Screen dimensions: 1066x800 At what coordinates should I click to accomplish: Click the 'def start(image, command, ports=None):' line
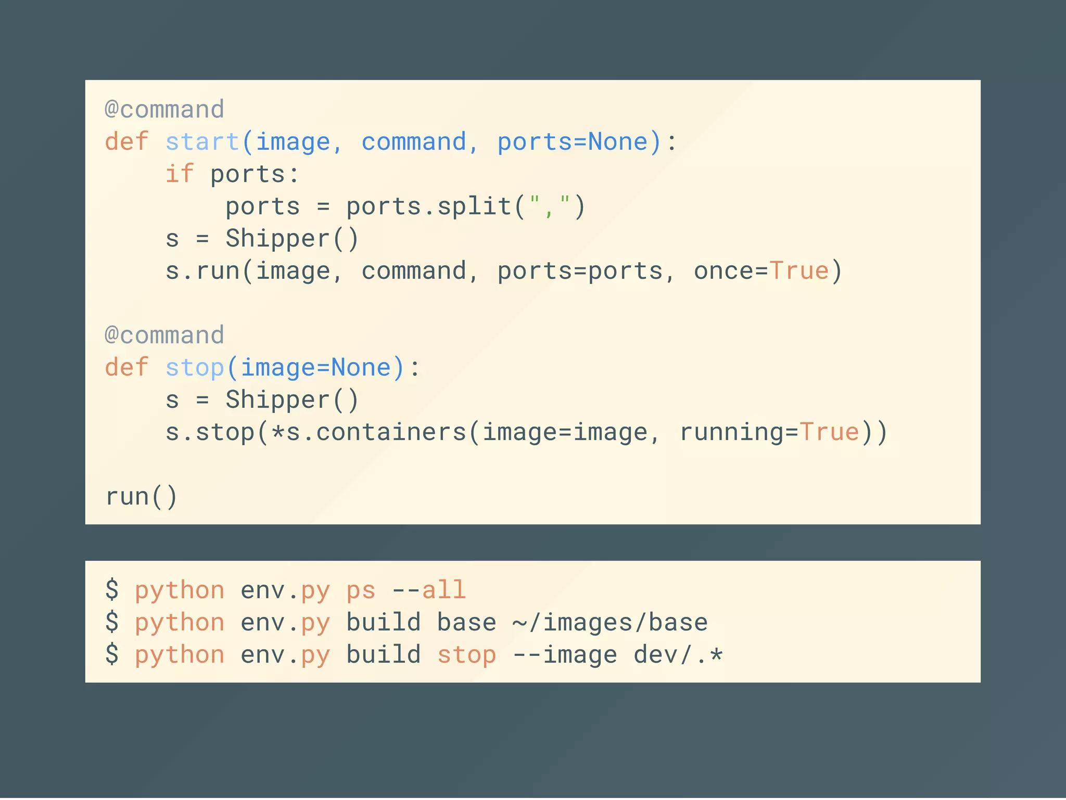pyautogui.click(x=391, y=142)
